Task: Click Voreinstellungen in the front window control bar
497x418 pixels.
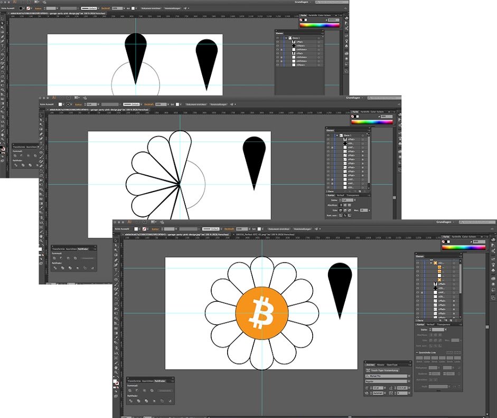Action: click(302, 229)
